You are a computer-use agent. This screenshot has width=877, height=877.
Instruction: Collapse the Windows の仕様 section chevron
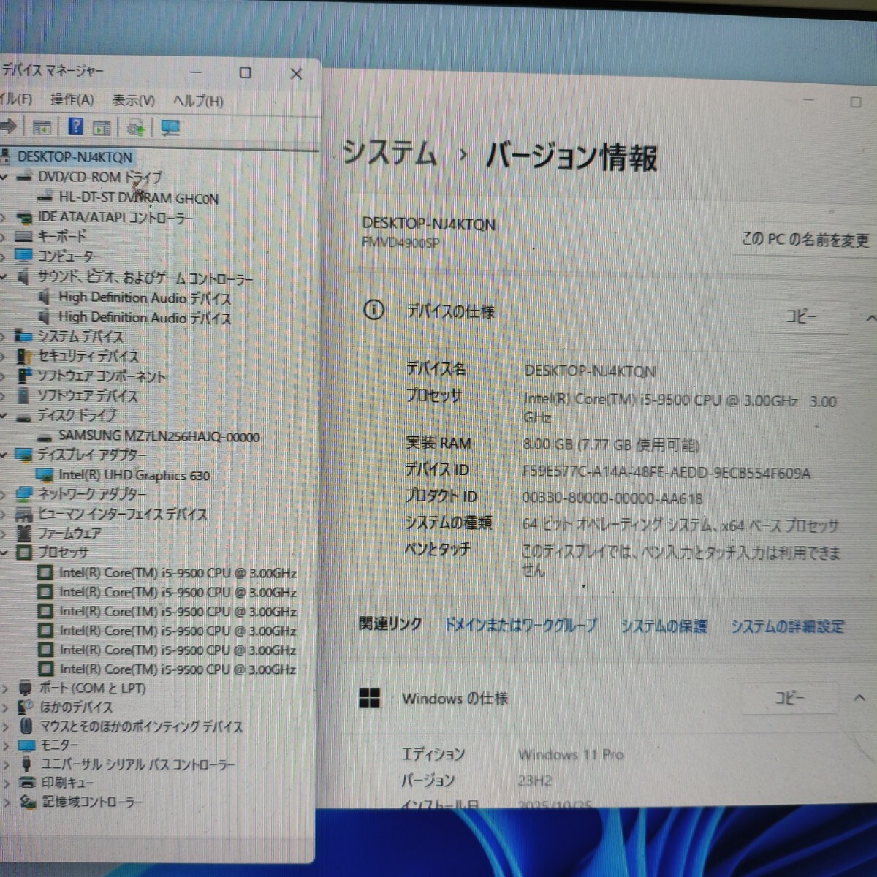859,698
